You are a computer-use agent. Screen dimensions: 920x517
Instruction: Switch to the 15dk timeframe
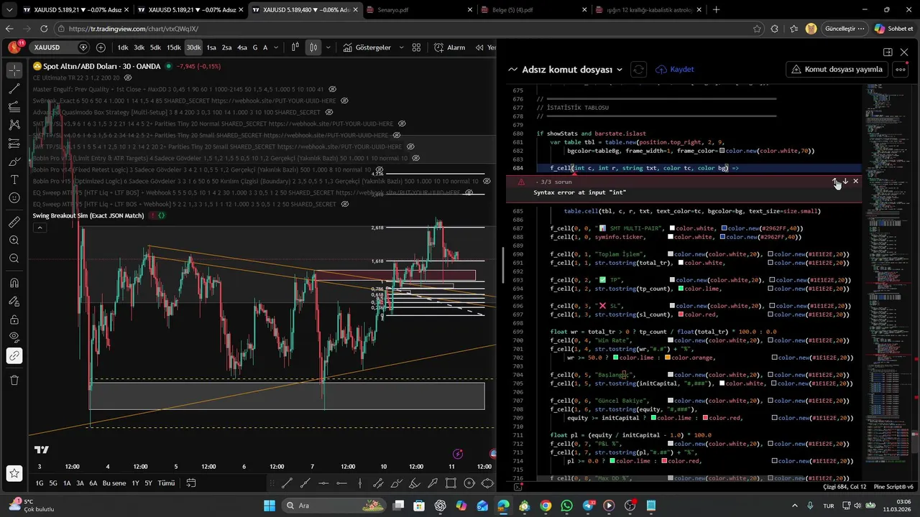[x=174, y=47]
